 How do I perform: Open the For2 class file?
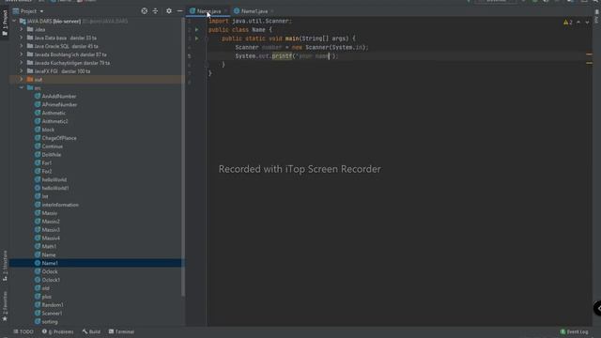(46, 171)
